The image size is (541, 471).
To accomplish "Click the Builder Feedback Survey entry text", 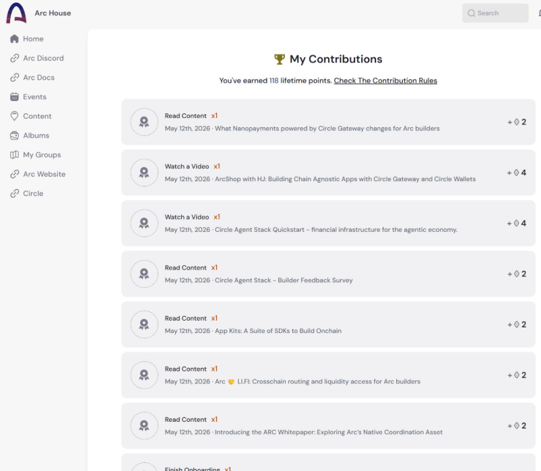I will (x=284, y=280).
